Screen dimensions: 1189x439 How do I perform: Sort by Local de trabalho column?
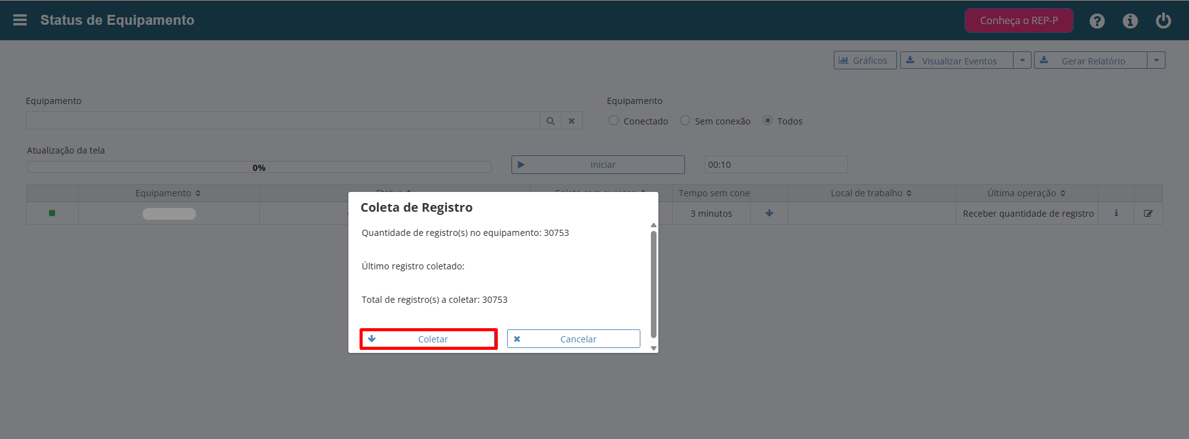[x=872, y=193]
